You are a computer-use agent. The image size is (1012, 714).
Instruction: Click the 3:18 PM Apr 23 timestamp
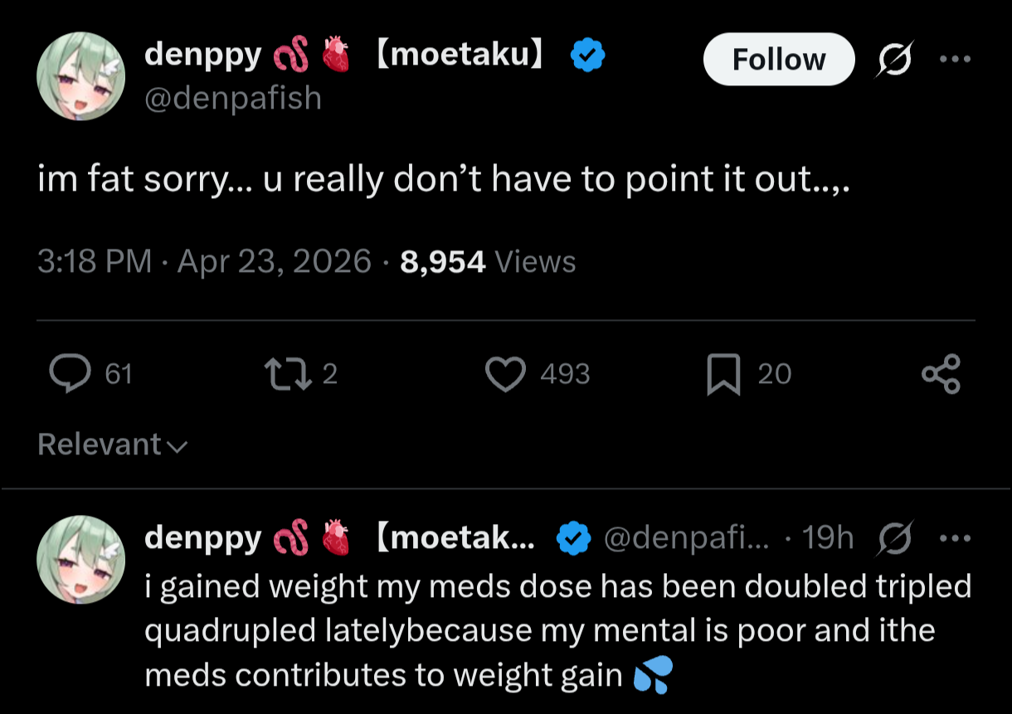204,262
